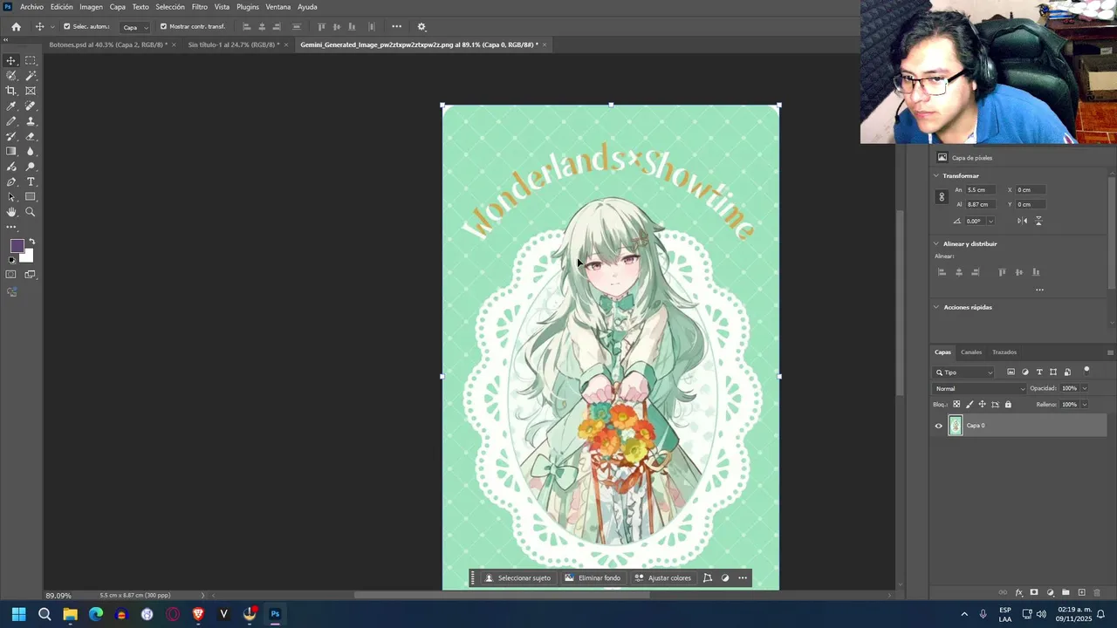Swap foreground and background colors
This screenshot has height=628, width=1117.
tap(31, 242)
